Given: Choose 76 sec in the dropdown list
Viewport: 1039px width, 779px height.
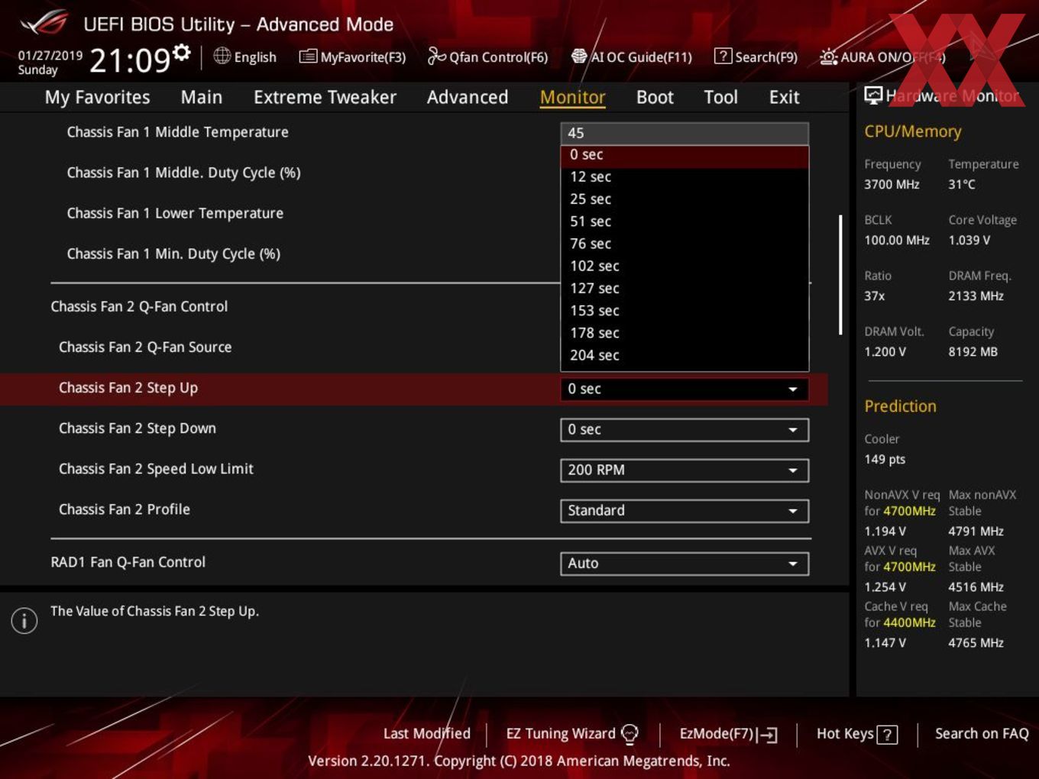Looking at the screenshot, I should click(x=685, y=244).
